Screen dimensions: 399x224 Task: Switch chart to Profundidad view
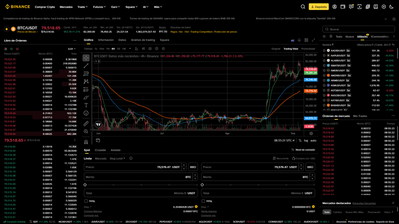[x=308, y=49]
